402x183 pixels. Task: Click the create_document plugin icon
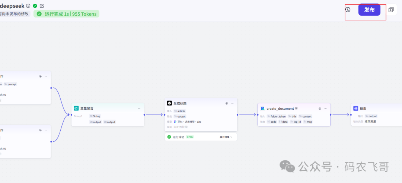tap(262, 108)
